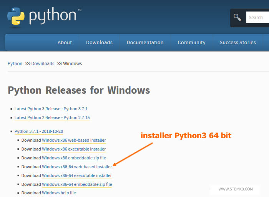
Task: Open the Downloads menu item
Action: 99,43
